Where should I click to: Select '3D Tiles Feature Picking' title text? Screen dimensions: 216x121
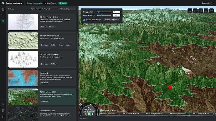49,55
